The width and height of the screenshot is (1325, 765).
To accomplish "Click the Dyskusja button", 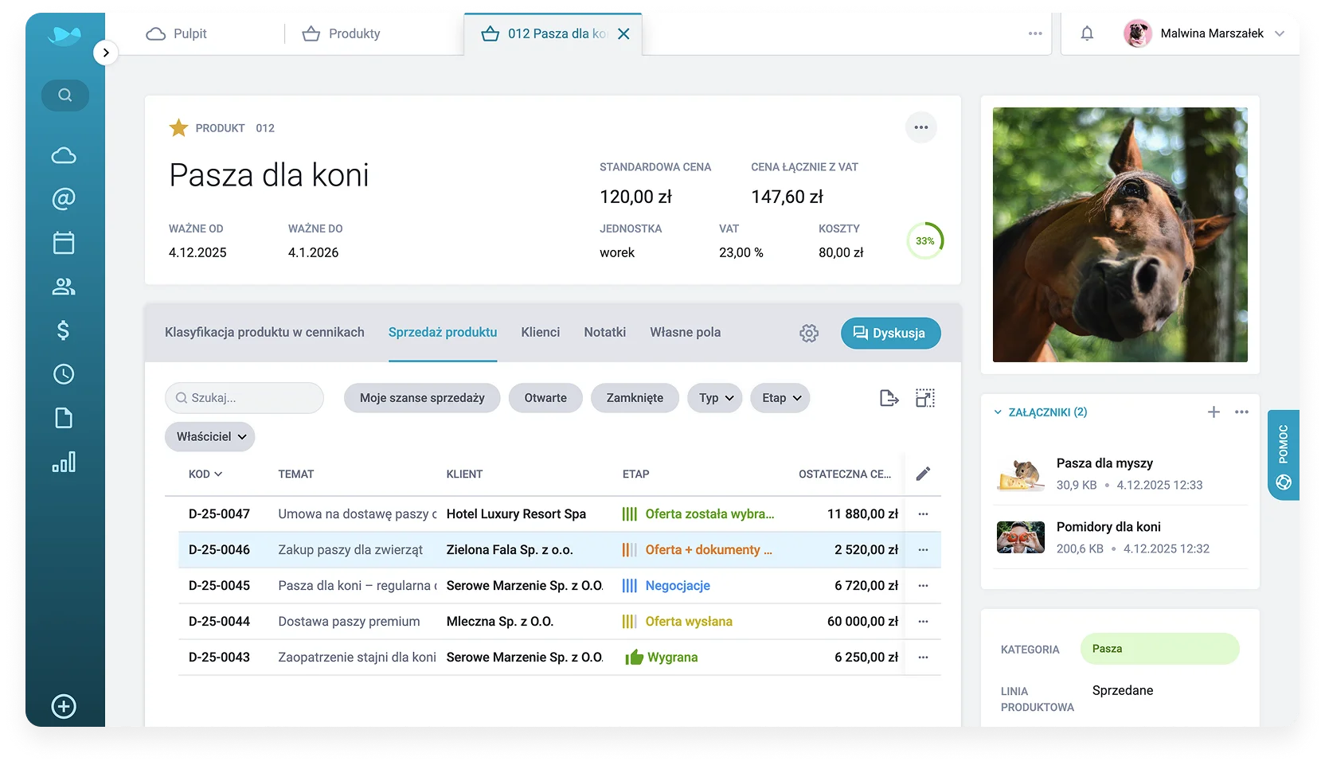I will point(890,333).
